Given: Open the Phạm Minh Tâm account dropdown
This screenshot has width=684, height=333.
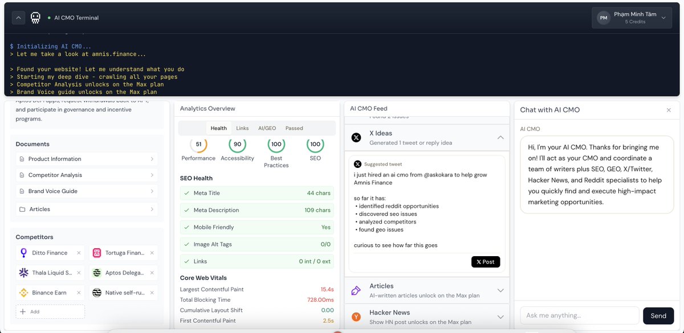Looking at the screenshot, I should pos(632,18).
